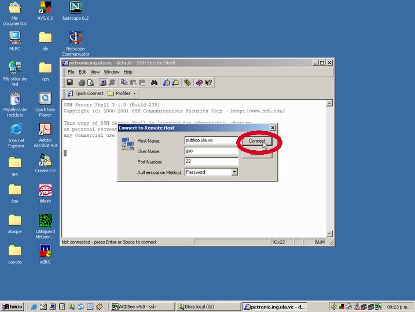The image size is (415, 312).
Task: Click the Not connected status bar message
Action: click(x=109, y=242)
